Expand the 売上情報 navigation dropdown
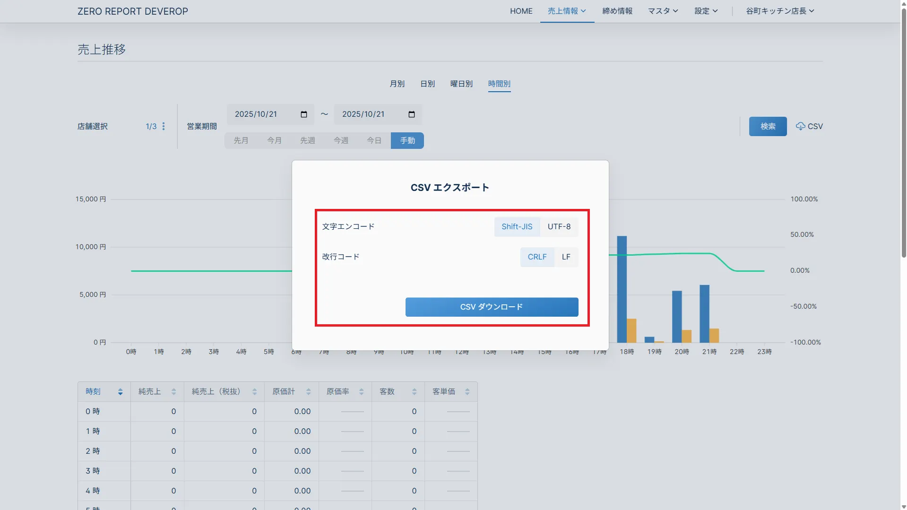Viewport: 907px width, 510px height. point(567,11)
